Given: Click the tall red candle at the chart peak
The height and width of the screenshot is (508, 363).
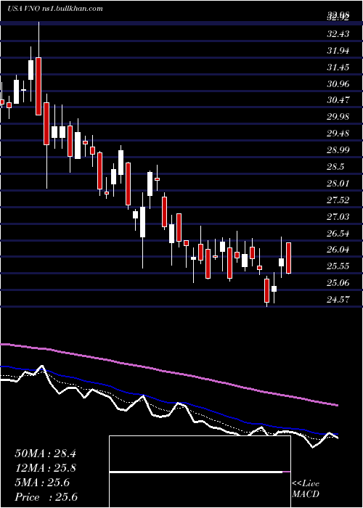Looking at the screenshot, I should (x=38, y=86).
